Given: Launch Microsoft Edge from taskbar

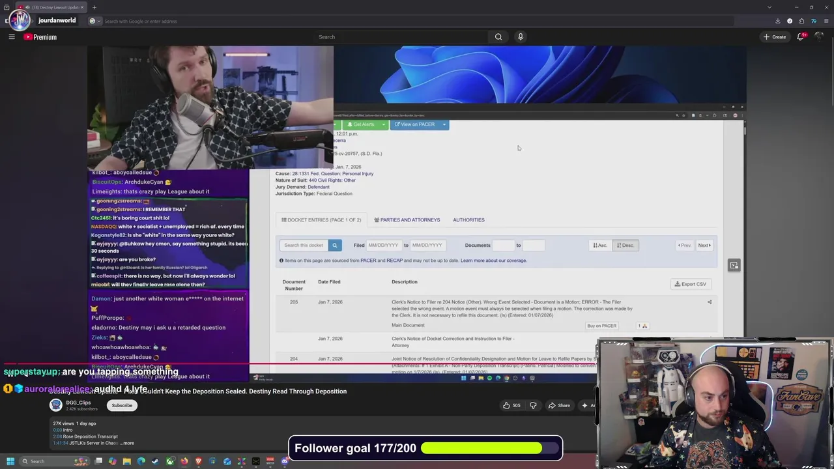Looking at the screenshot, I should [x=141, y=461].
